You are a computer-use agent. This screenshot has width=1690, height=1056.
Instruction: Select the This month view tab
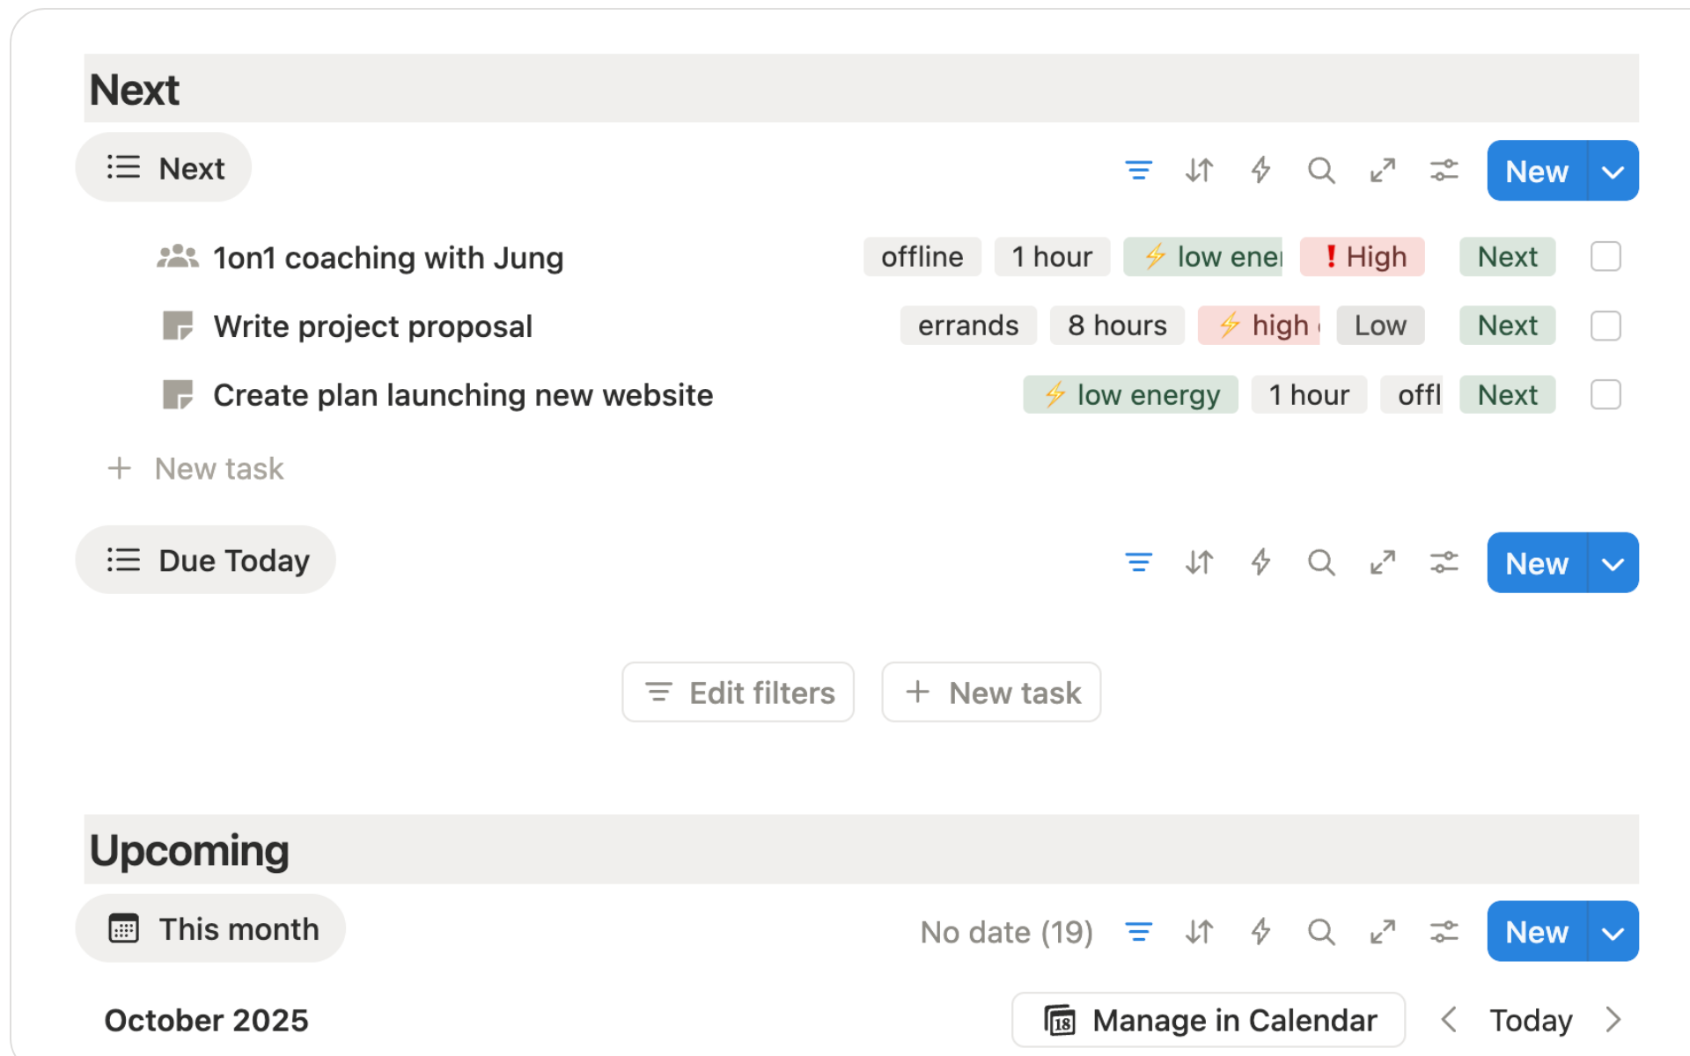tap(209, 928)
